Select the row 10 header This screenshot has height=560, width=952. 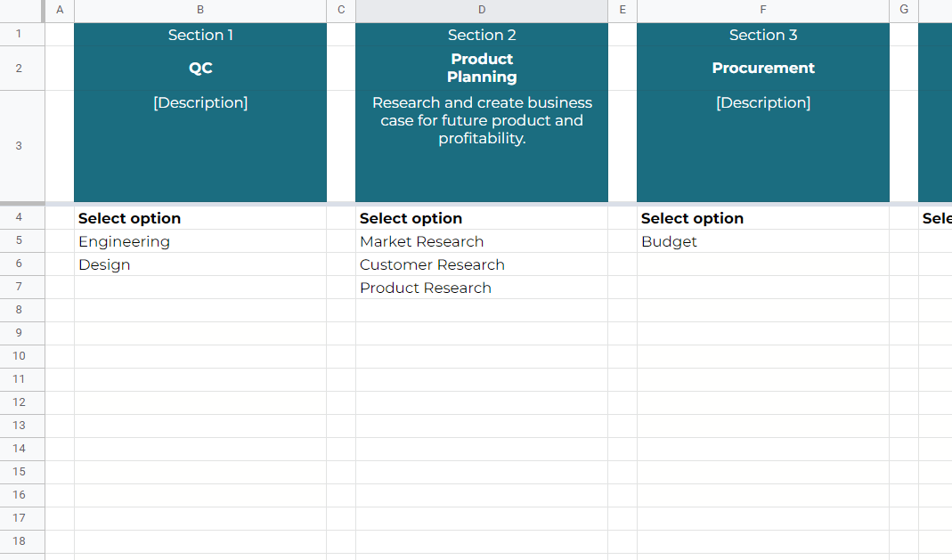(19, 356)
